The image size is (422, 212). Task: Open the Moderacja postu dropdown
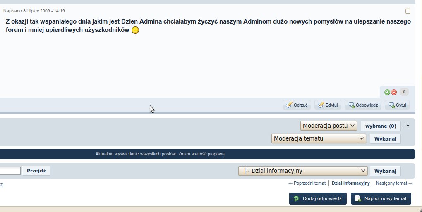point(328,126)
